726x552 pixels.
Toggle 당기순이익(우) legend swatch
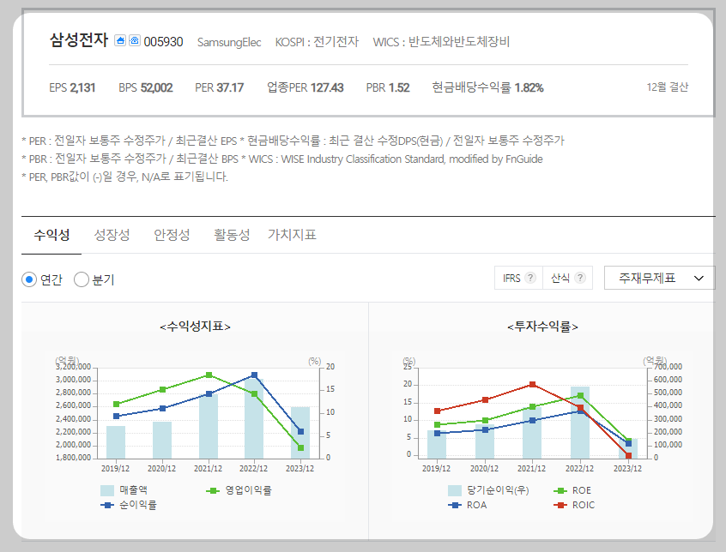(455, 490)
